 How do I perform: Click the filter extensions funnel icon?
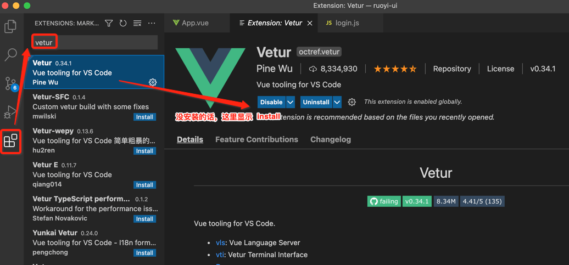(x=109, y=23)
